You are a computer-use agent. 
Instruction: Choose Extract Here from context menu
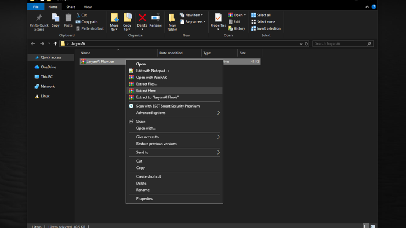[x=175, y=91]
